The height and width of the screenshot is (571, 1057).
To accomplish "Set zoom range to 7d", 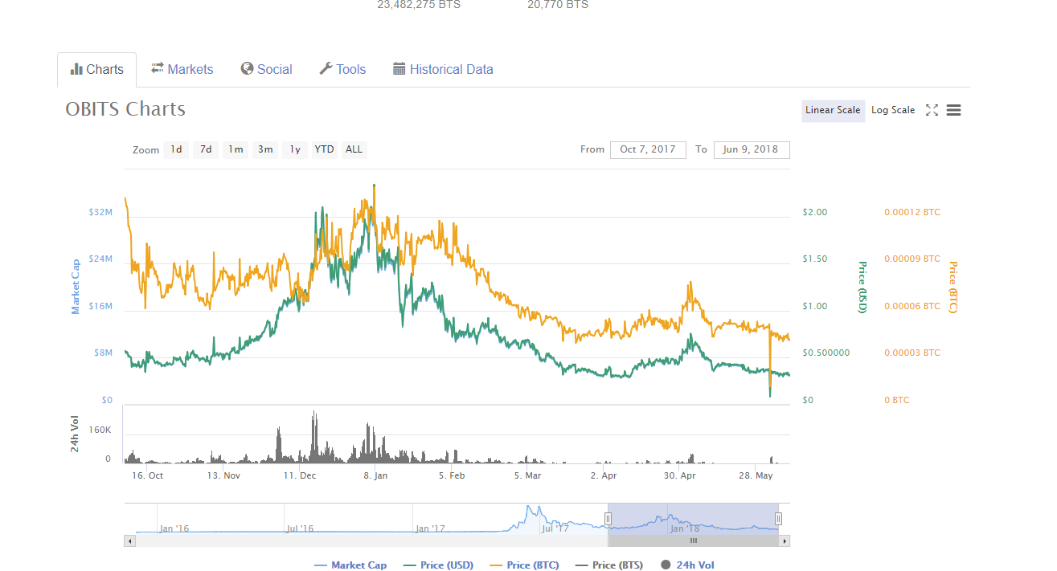I will (206, 149).
